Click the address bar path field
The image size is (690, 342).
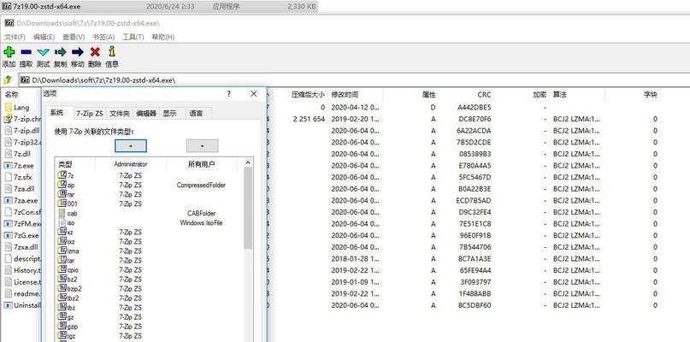(x=354, y=80)
